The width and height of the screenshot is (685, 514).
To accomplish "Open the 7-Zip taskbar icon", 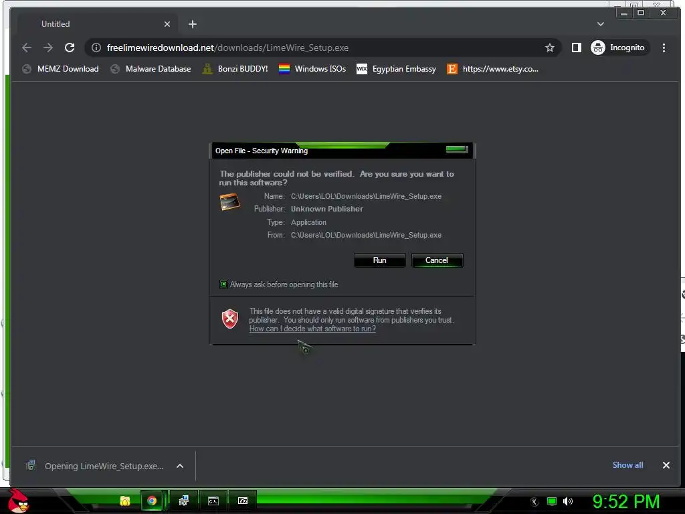I will click(x=243, y=501).
